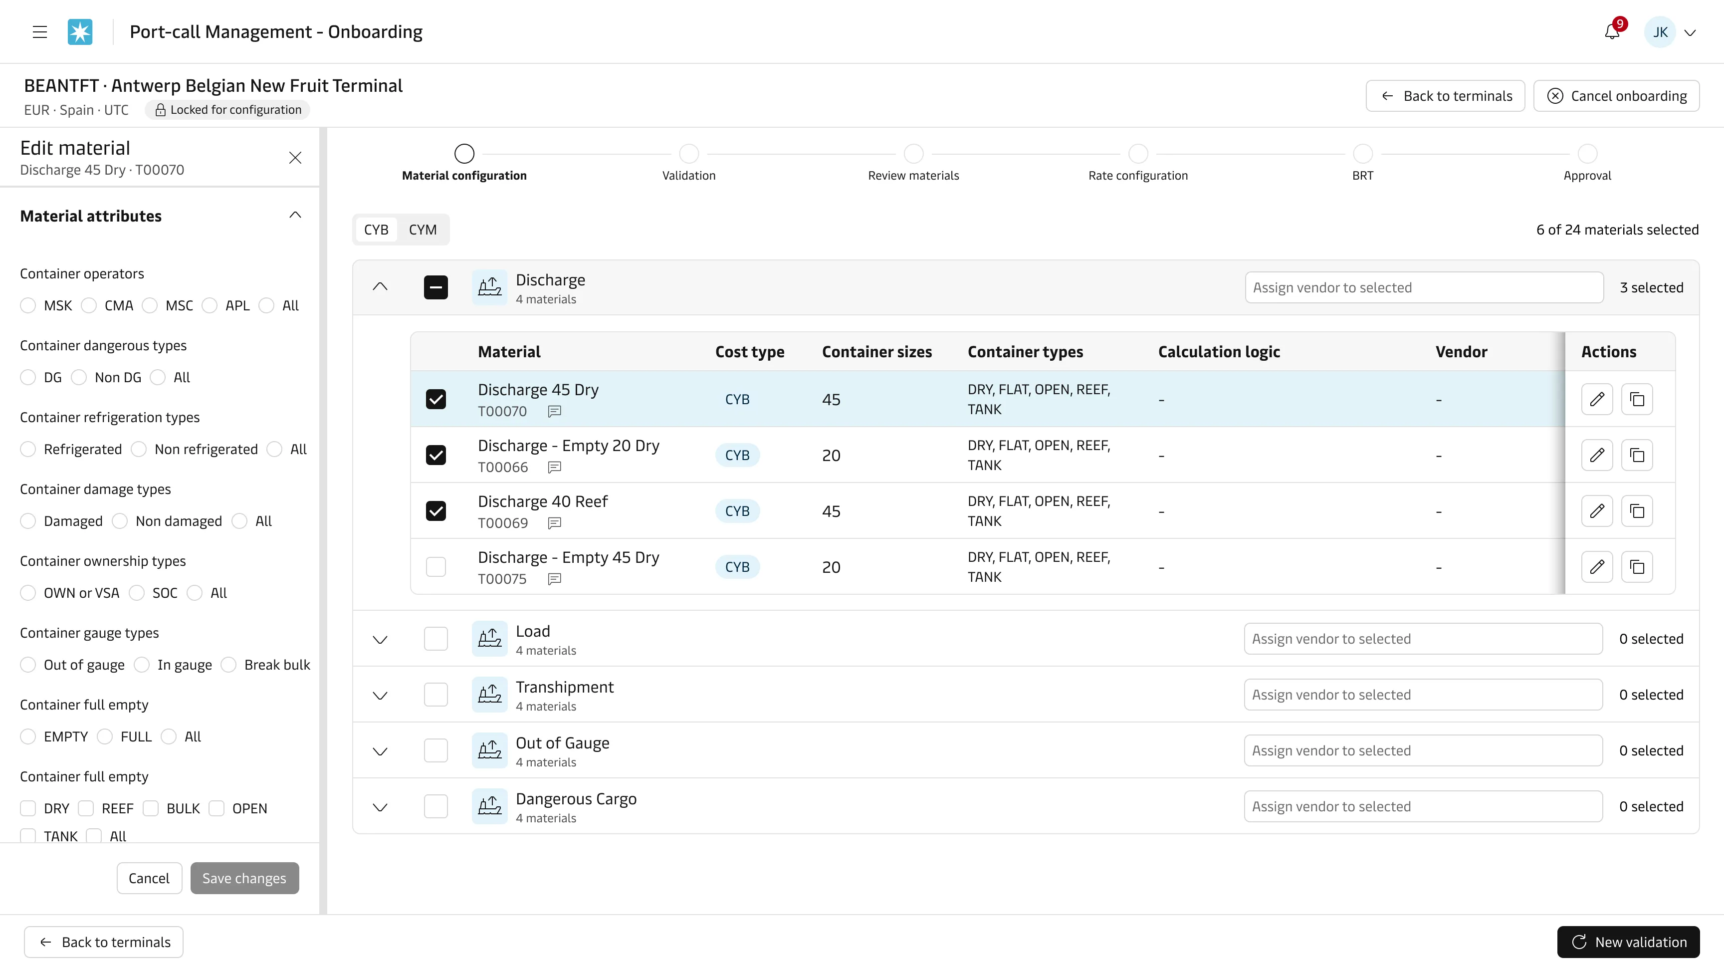This screenshot has width=1724, height=970.
Task: Click the Discharge group ship icon
Action: 489,287
